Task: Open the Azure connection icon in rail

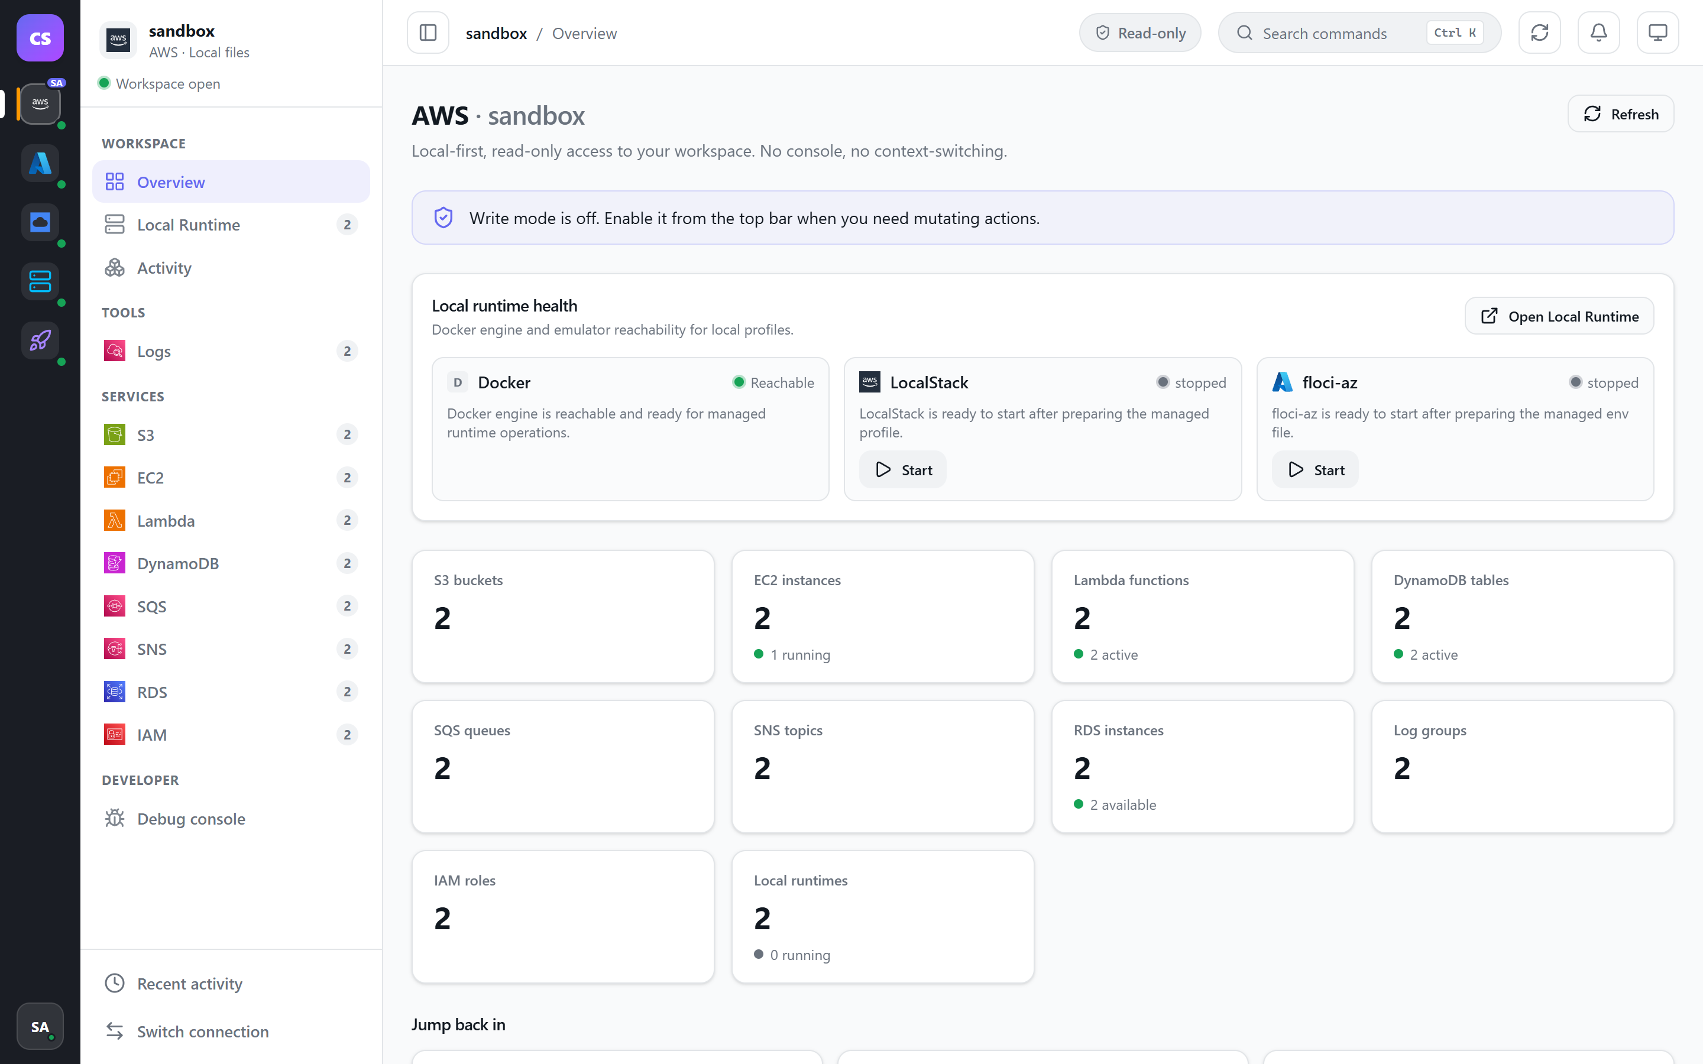Action: coord(40,163)
